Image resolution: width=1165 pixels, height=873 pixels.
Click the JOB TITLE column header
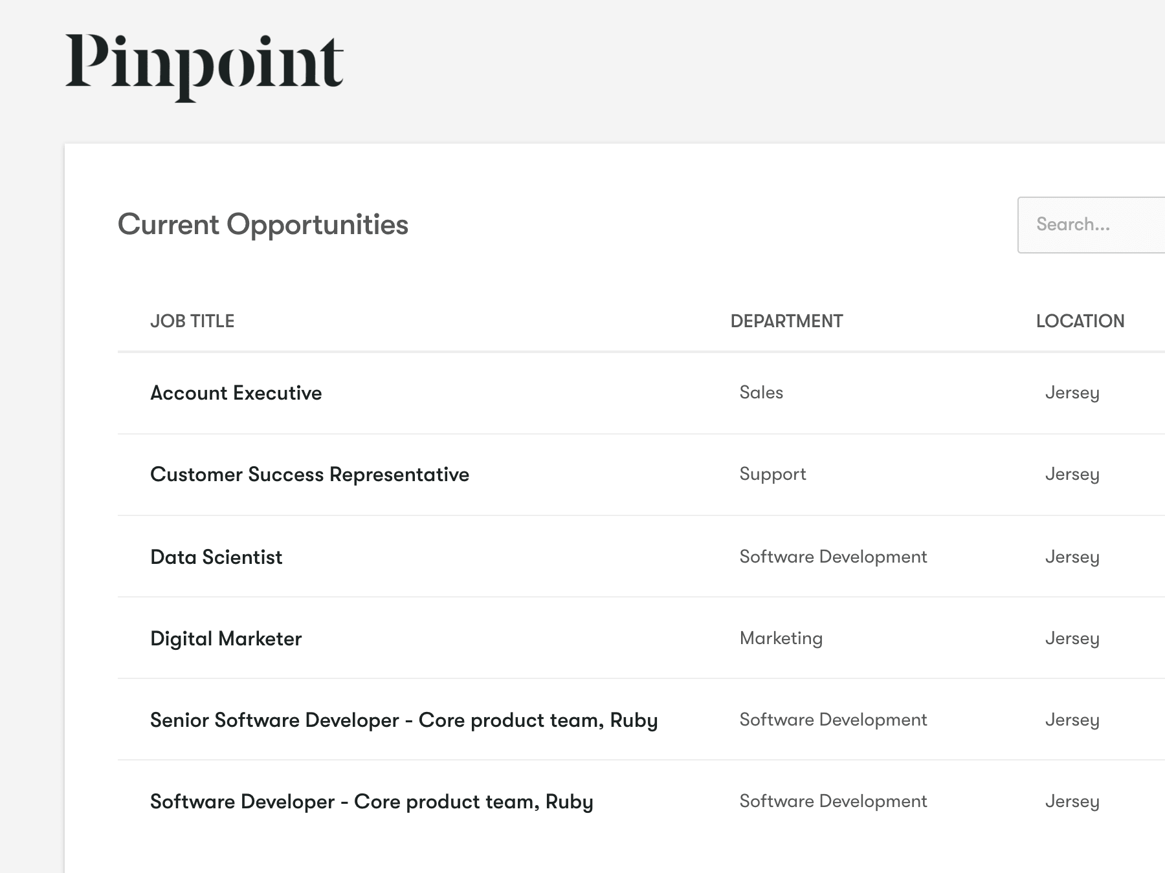pyautogui.click(x=192, y=321)
